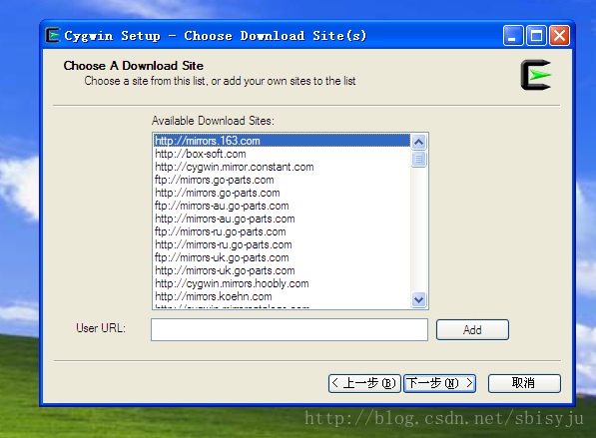Proceed with 下一步(N) button

click(440, 383)
